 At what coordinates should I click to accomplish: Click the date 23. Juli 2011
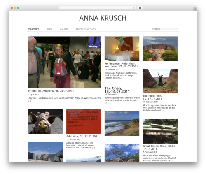point(33,95)
